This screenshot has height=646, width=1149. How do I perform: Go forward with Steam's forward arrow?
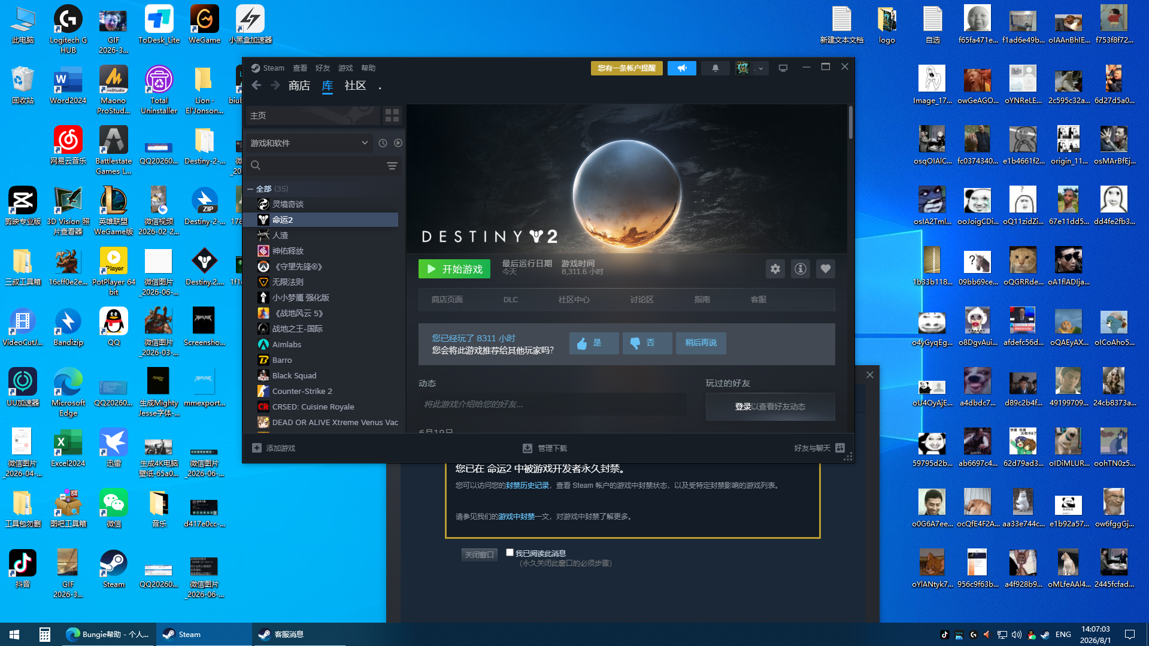[x=275, y=86]
